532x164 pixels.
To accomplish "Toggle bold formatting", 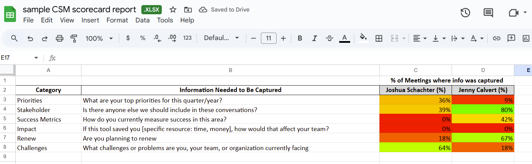I will [300, 38].
